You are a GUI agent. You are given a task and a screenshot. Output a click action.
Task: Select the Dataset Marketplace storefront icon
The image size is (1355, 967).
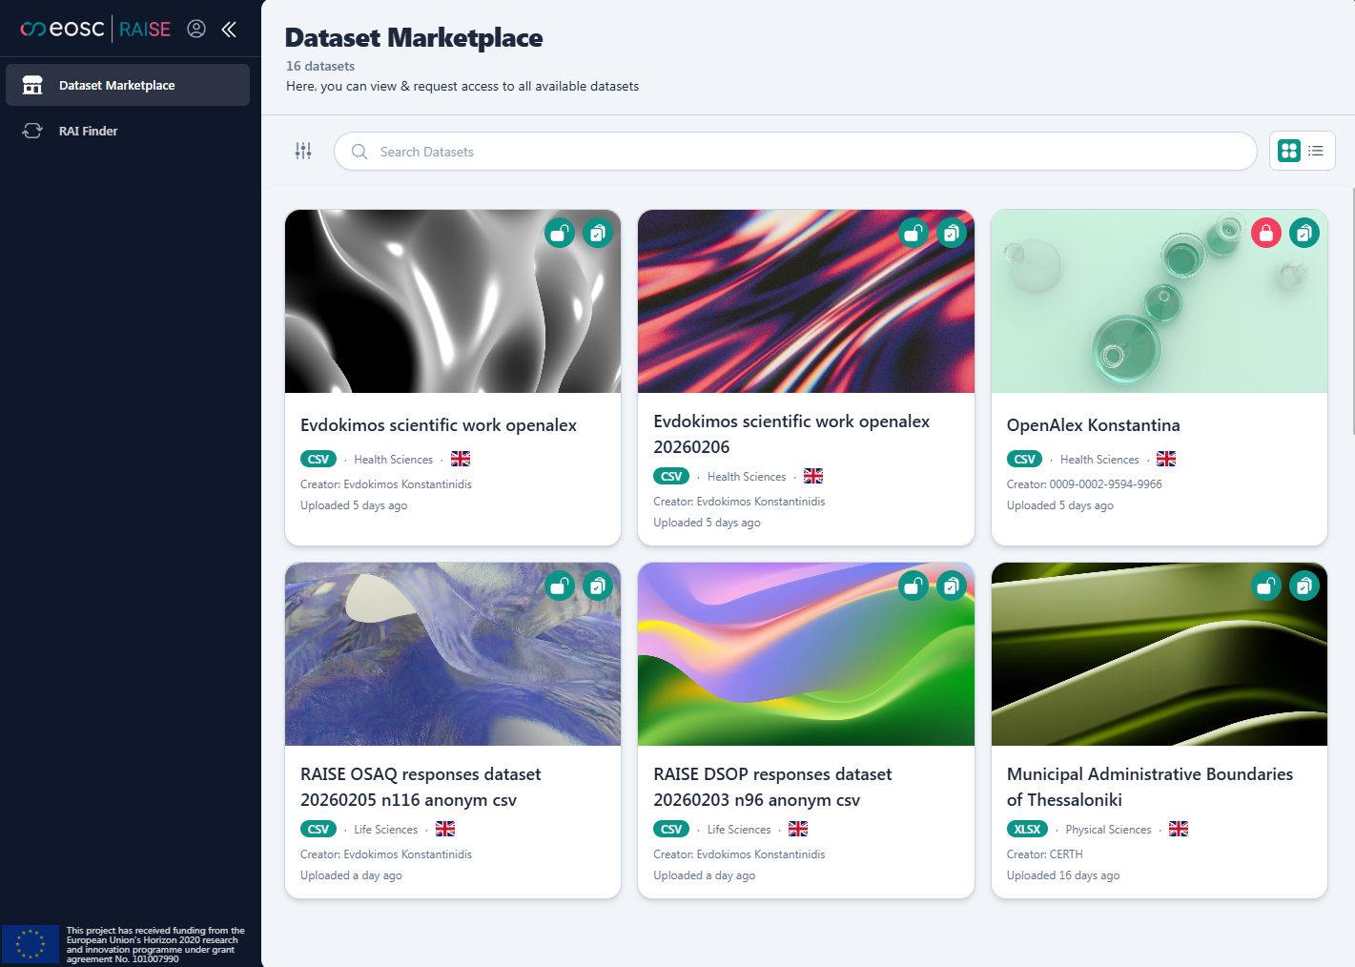(32, 85)
